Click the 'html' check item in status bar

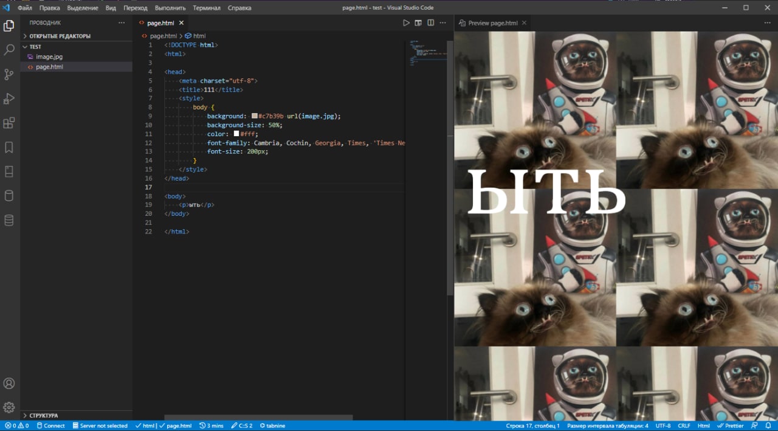[145, 426]
